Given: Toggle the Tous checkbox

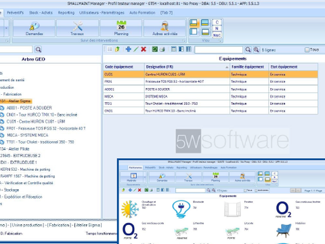Looking at the screenshot, I should (307, 49).
